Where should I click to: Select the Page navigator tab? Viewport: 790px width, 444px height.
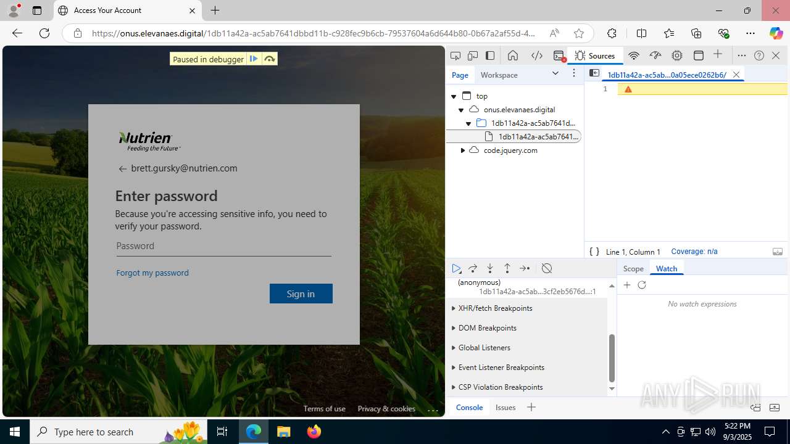pyautogui.click(x=460, y=75)
